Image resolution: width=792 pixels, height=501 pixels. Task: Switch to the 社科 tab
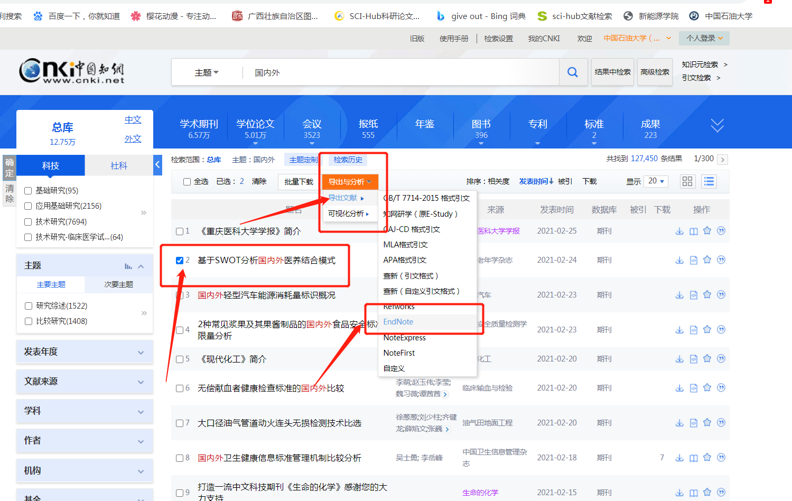(118, 165)
